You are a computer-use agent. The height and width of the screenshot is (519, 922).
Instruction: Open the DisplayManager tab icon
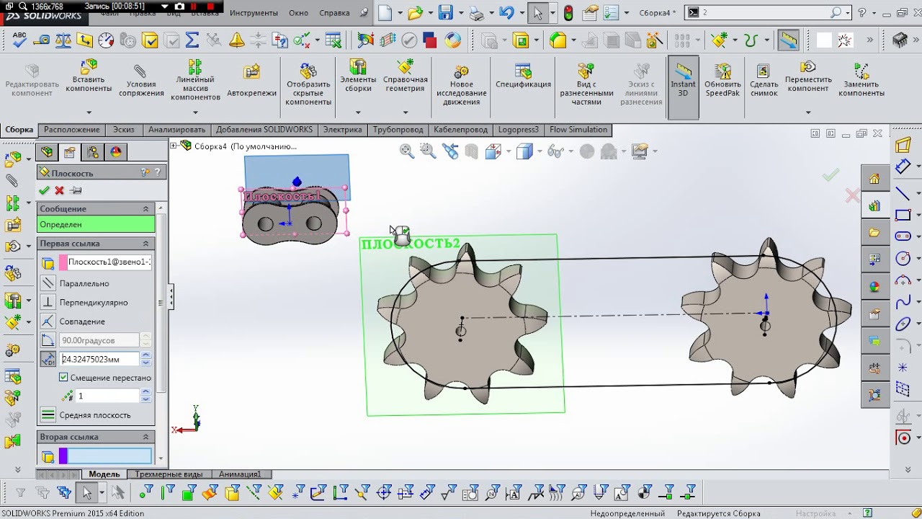(x=115, y=152)
